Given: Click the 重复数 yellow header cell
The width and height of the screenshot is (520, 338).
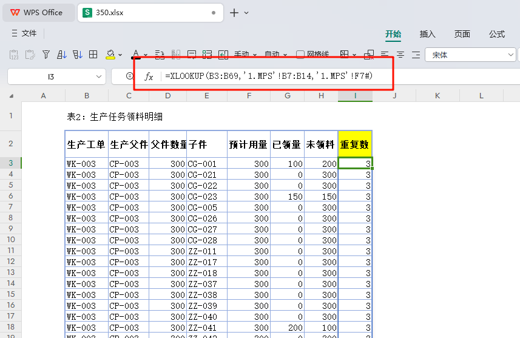Looking at the screenshot, I should [x=355, y=144].
